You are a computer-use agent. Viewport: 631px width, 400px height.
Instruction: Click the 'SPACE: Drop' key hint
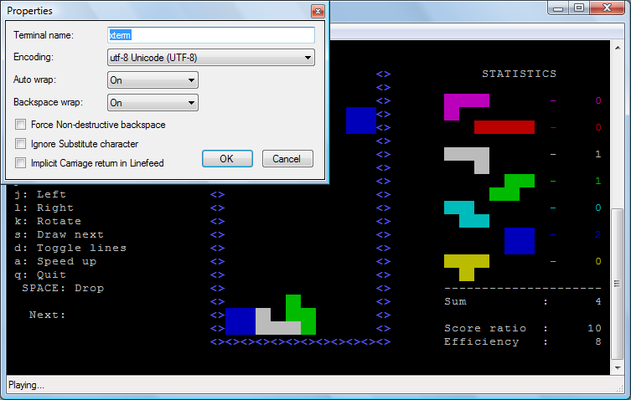[x=63, y=288]
